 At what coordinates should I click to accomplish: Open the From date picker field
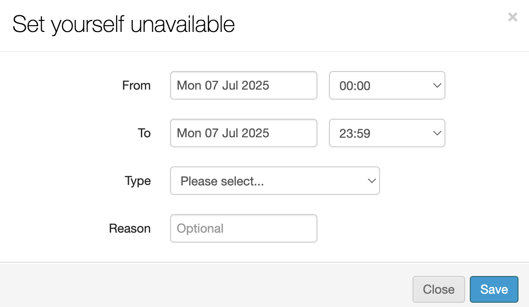tap(243, 85)
